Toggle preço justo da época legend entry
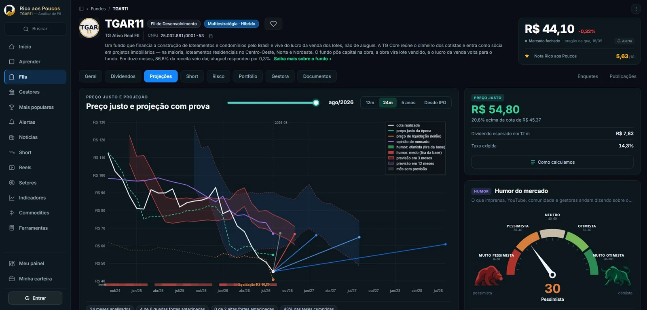This screenshot has width=647, height=310. [x=410, y=131]
